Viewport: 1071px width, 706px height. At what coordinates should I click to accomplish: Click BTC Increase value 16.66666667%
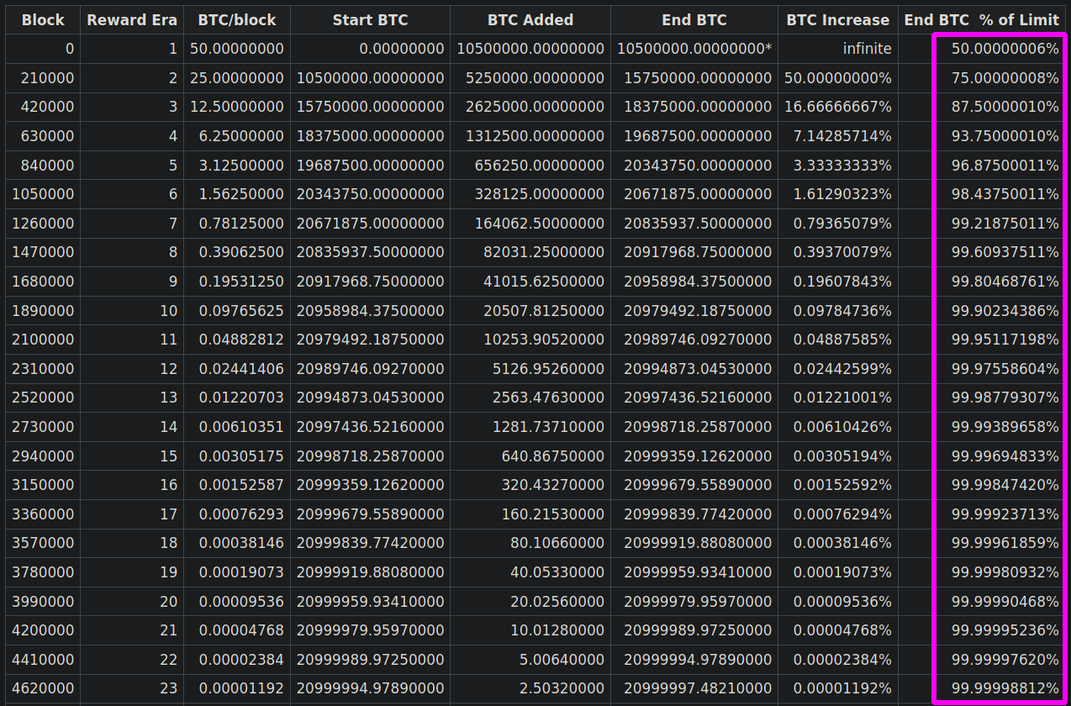point(838,107)
